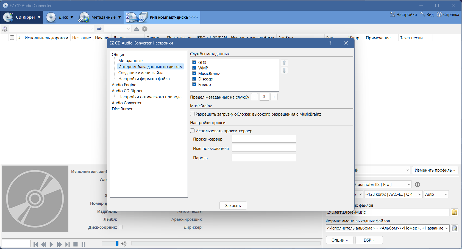The width and height of the screenshot is (462, 249).
Task: Increase metadata limit with plus button
Action: point(274,97)
